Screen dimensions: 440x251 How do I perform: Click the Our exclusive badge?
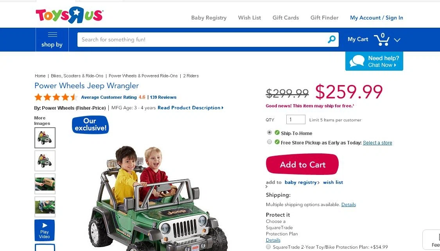coord(90,125)
